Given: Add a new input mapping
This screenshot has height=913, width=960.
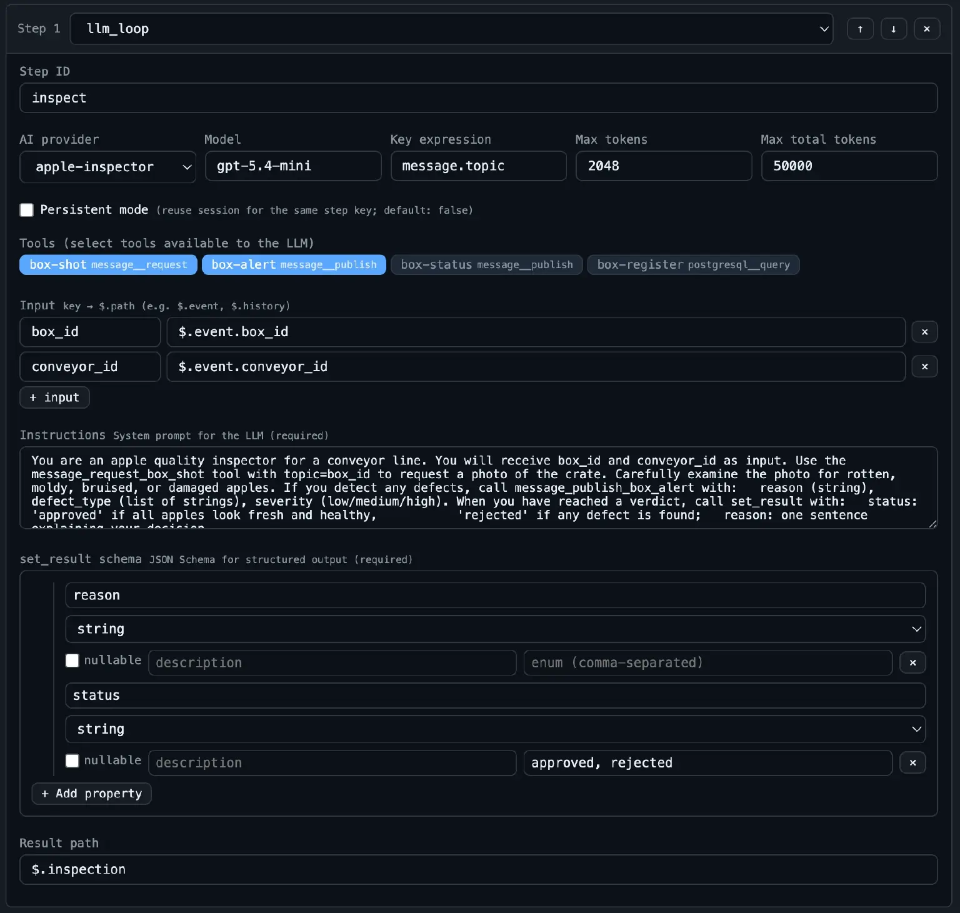Looking at the screenshot, I should (54, 397).
